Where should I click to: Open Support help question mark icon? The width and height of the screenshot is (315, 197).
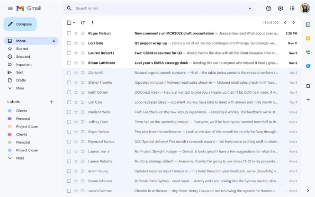(269, 8)
